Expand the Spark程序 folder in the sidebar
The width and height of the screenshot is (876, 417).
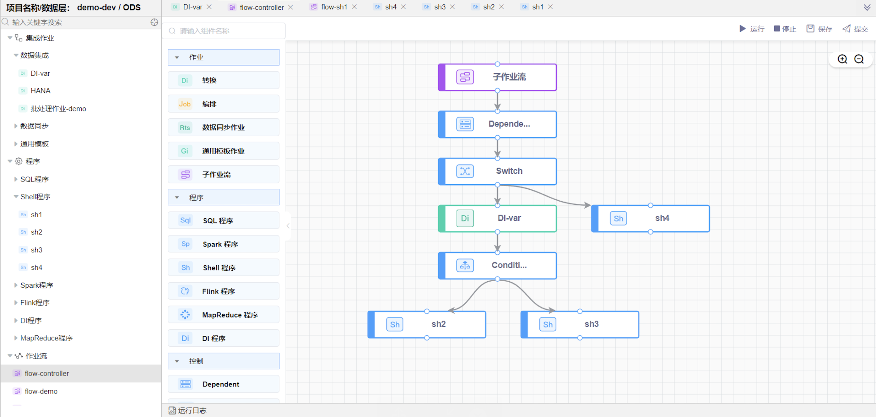[16, 285]
